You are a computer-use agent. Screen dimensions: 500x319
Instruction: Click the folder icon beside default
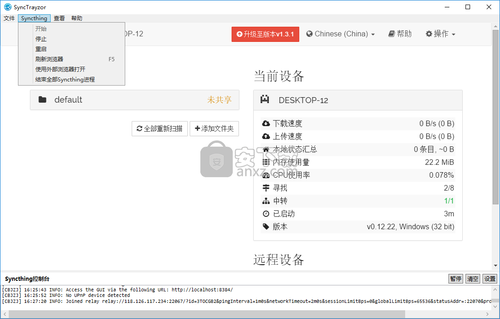coord(42,100)
